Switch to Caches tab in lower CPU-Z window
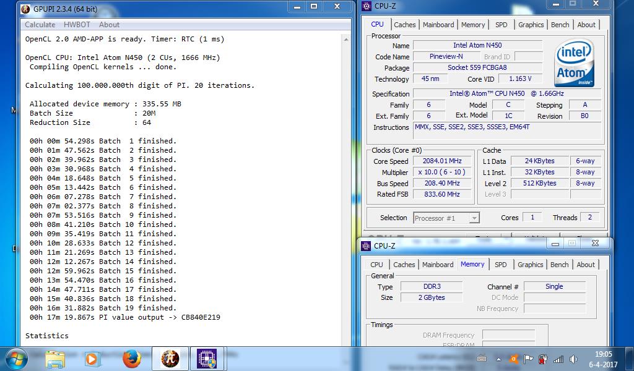The height and width of the screenshot is (371, 634). pyautogui.click(x=404, y=265)
